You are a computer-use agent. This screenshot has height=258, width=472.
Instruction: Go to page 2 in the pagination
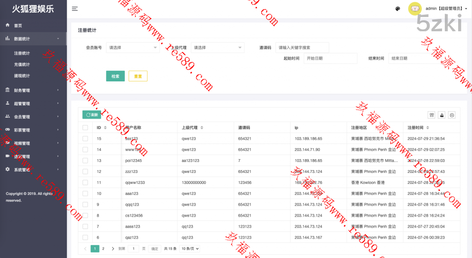103,249
